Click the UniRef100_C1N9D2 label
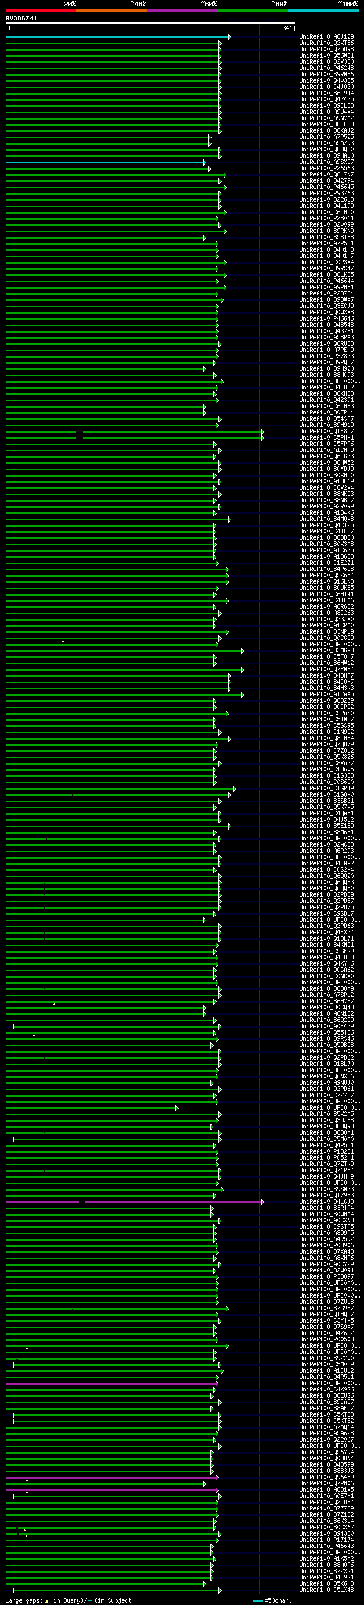The width and height of the screenshot is (364, 1605). (326, 732)
